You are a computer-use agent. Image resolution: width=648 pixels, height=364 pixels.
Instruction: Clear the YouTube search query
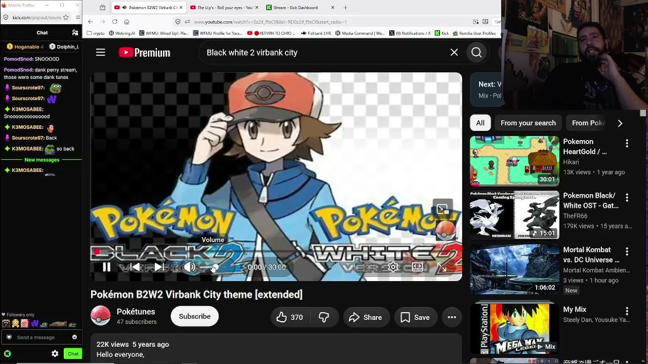[454, 53]
